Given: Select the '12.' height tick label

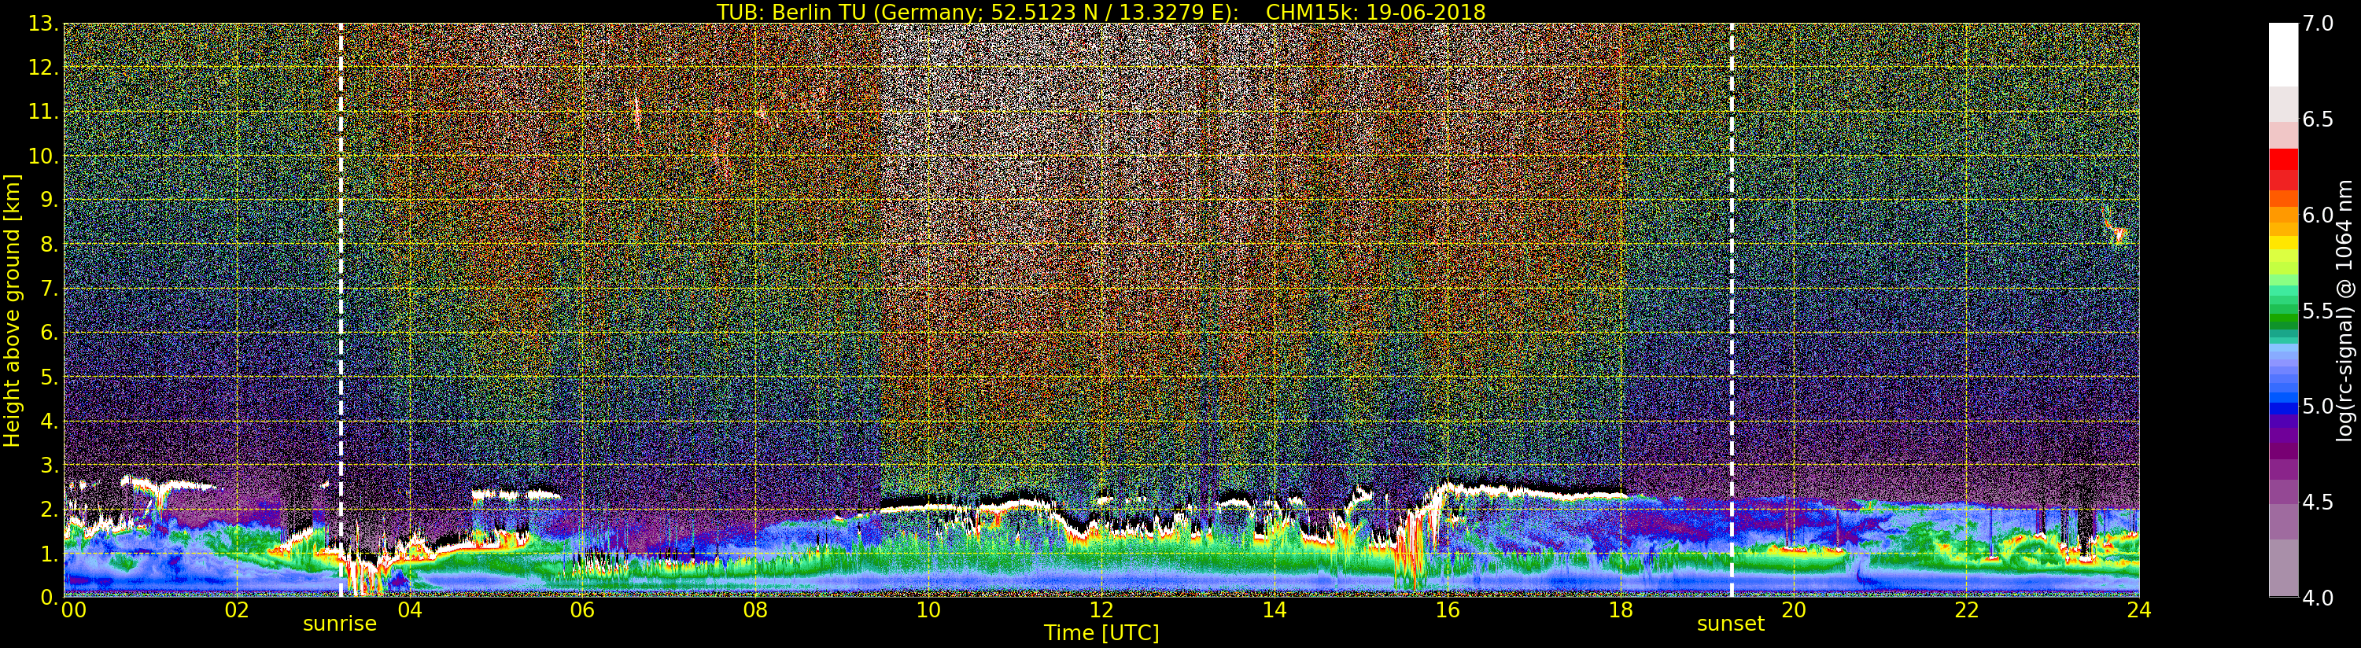Looking at the screenshot, I should pyautogui.click(x=43, y=68).
